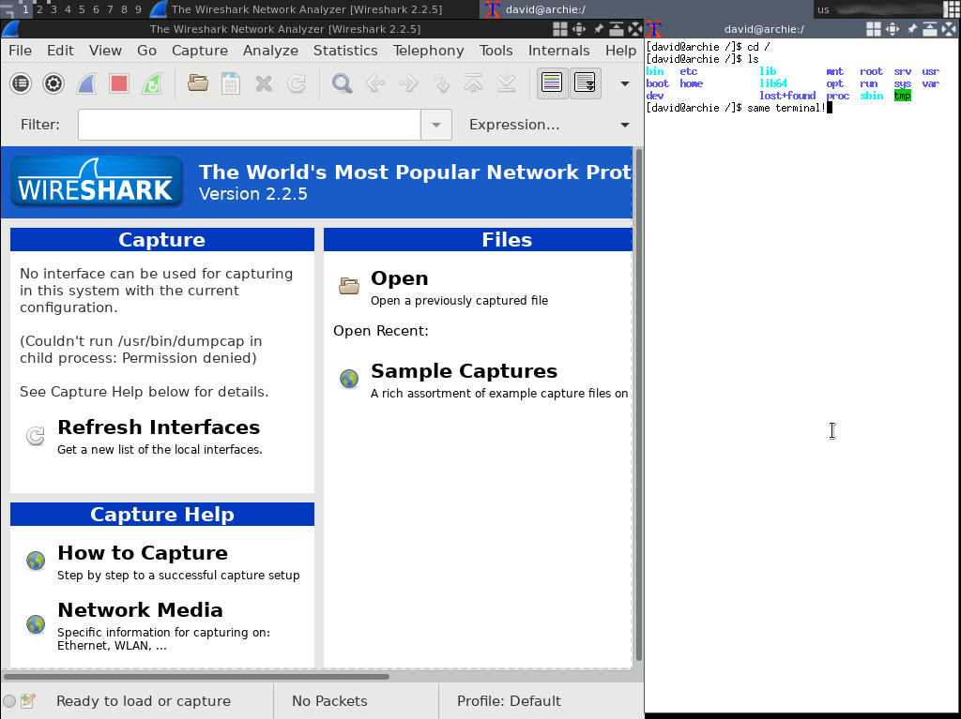Click the capture file comment icon in status bar
Image resolution: width=961 pixels, height=719 pixels.
click(x=28, y=701)
